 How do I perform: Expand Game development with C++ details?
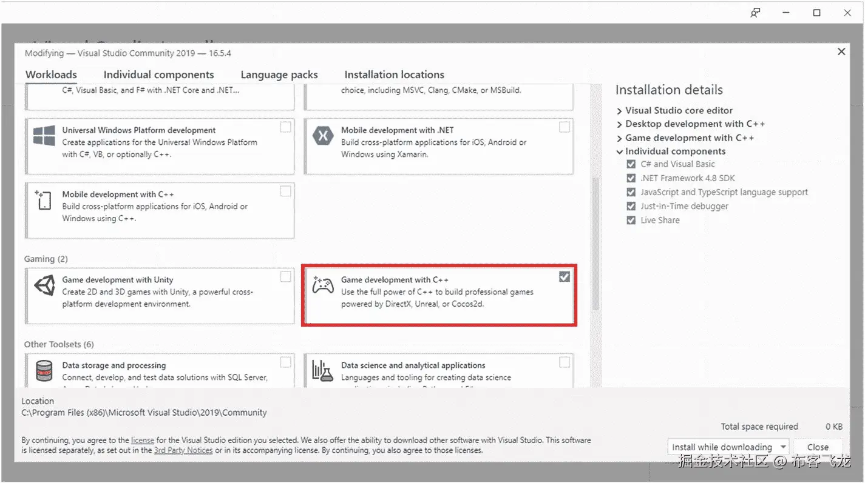[619, 138]
